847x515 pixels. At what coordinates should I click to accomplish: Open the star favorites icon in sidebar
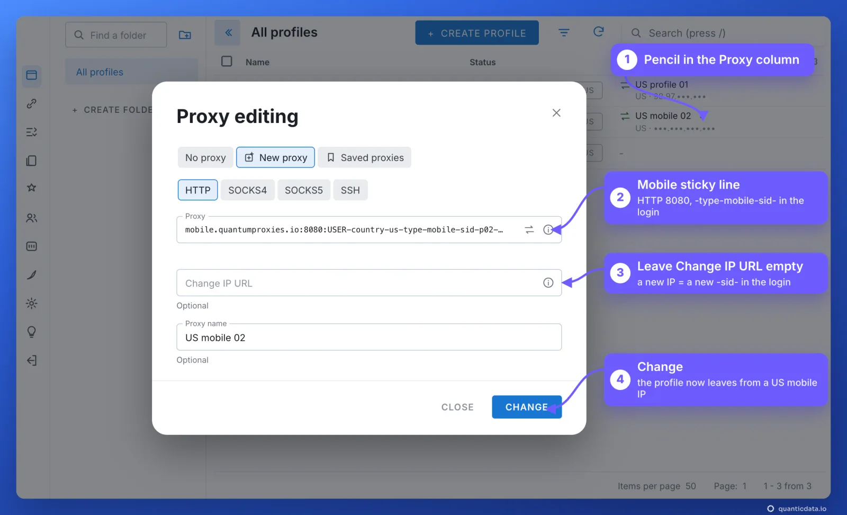pos(32,188)
